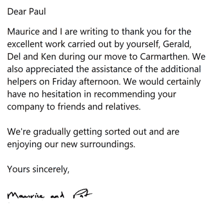
Task: Click the closing 'Yours sincerely,'
Action: (x=38, y=170)
